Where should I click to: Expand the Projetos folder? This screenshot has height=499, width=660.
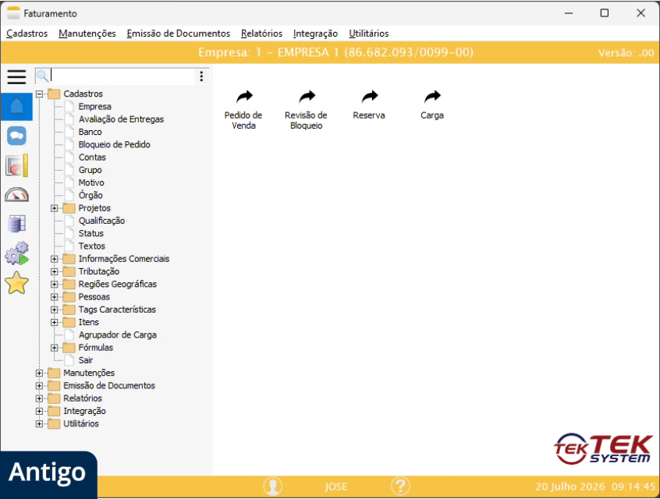pyautogui.click(x=54, y=208)
